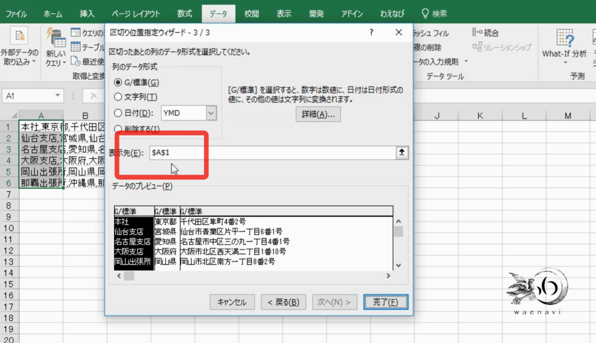Click the What-If 分析 icon

(x=565, y=38)
